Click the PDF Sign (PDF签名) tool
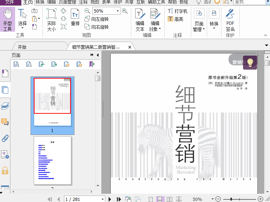The width and height of the screenshot is (270, 202). (230, 20)
